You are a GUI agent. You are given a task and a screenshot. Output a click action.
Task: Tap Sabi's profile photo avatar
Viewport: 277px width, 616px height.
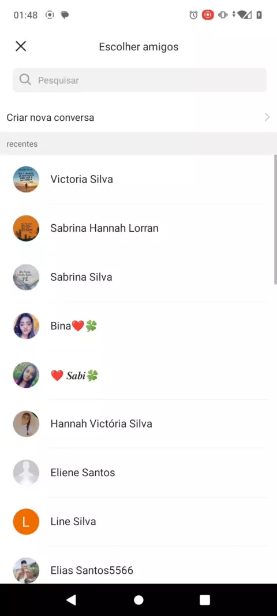click(x=27, y=375)
